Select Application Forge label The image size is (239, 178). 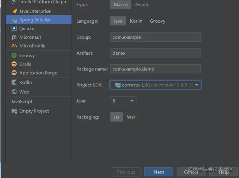(x=38, y=73)
